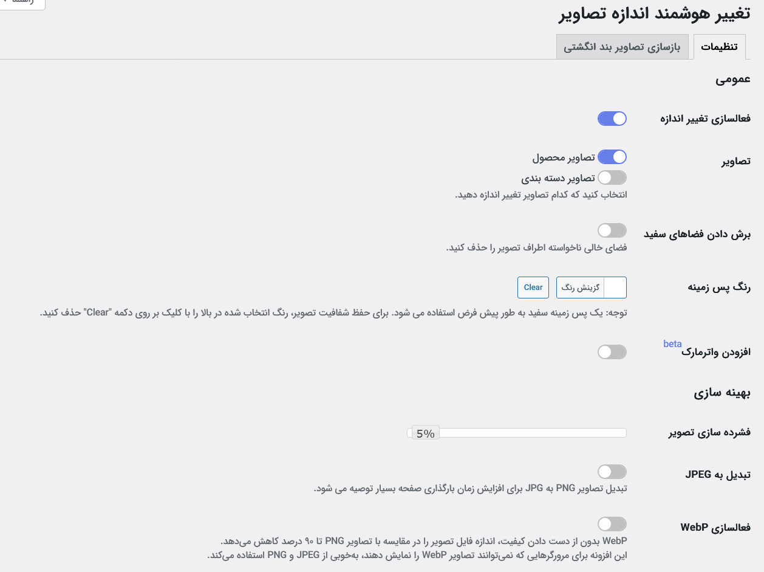This screenshot has width=764, height=572.
Task: Select the "تنظیمات" settings tab
Action: pos(720,46)
